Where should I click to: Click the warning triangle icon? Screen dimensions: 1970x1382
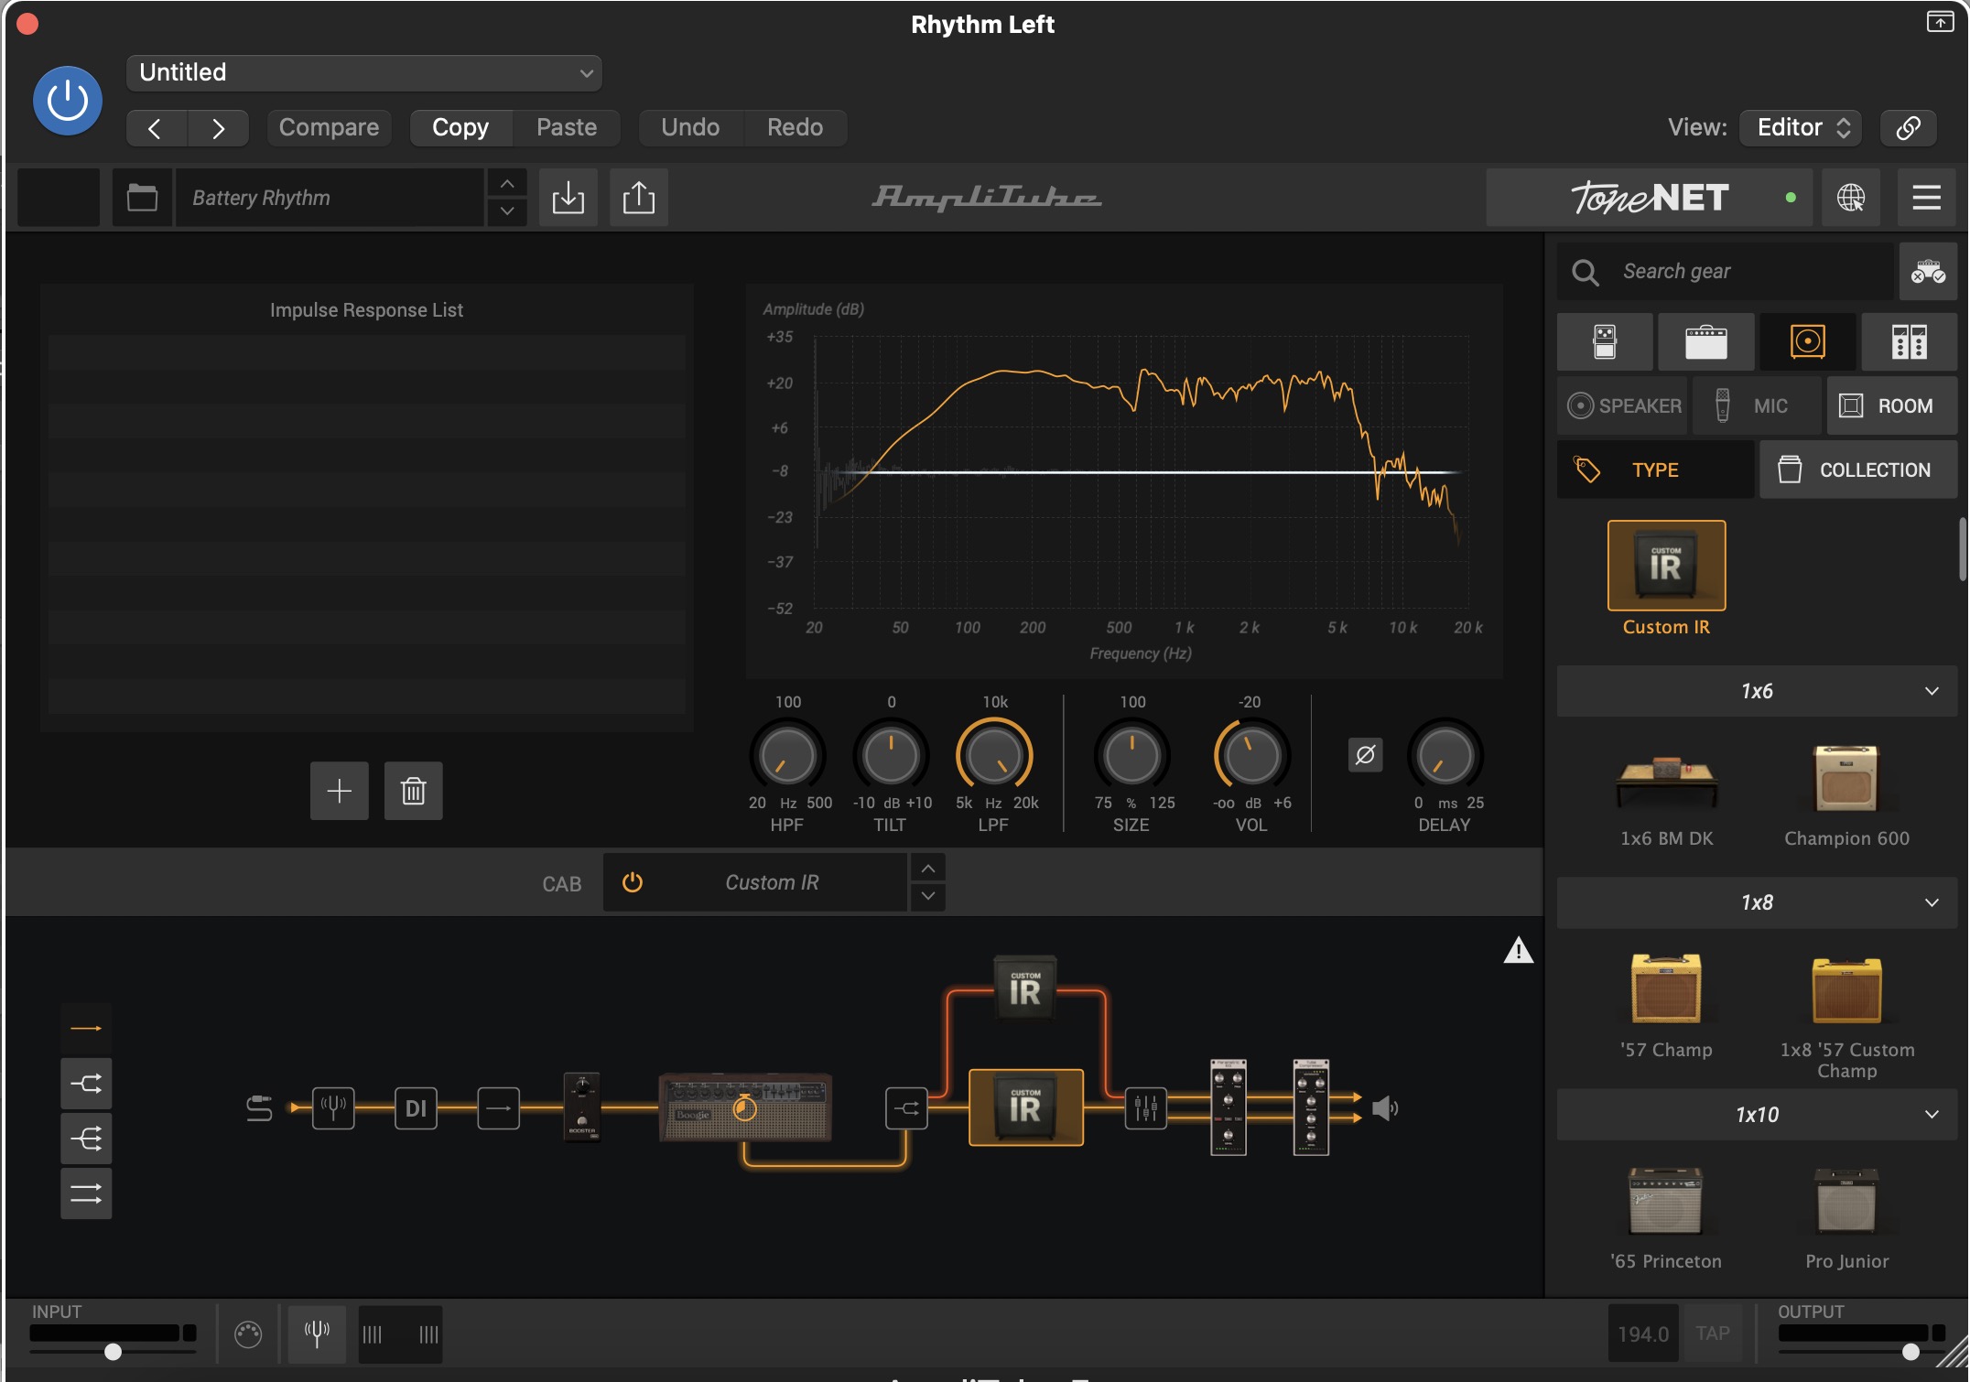[x=1518, y=951]
